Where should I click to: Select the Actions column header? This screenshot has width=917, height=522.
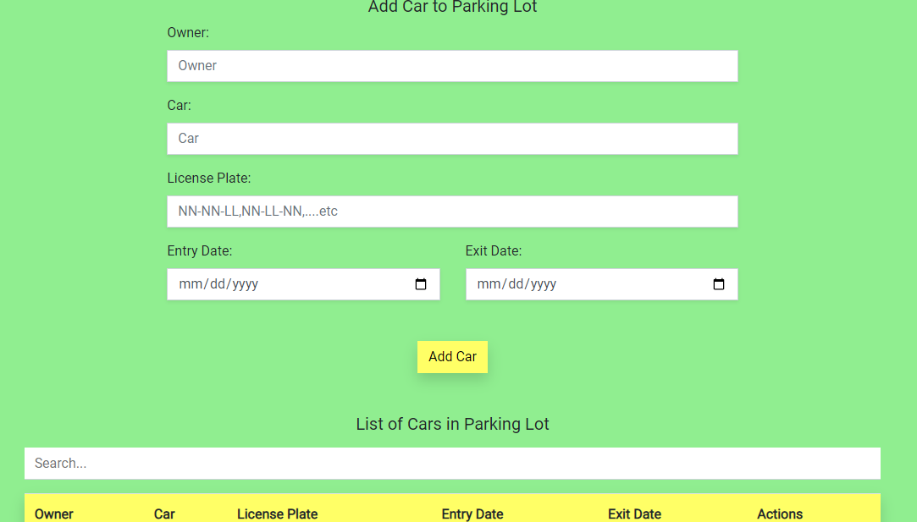coord(780,514)
